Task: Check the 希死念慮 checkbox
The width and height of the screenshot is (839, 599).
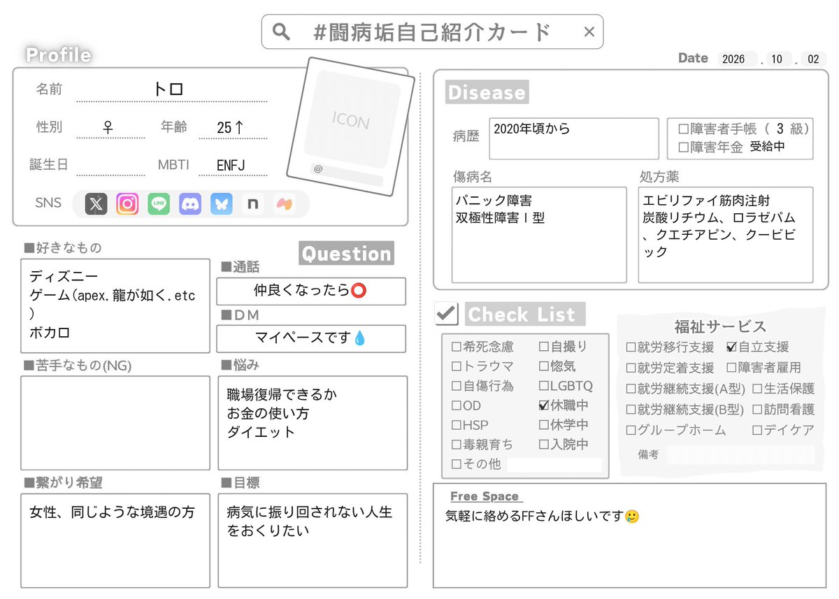Action: (x=457, y=347)
